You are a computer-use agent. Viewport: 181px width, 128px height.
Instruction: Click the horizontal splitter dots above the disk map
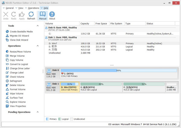(x=112, y=65)
